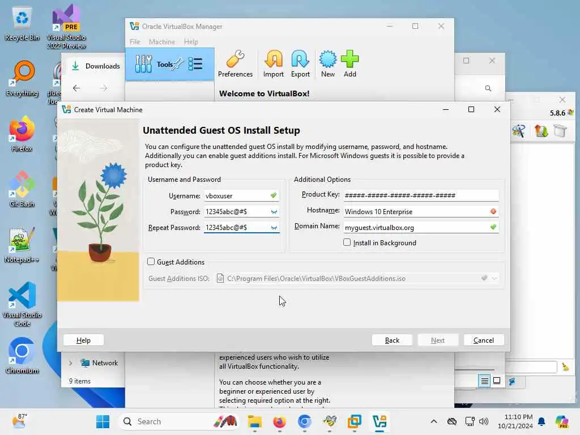Click Import appliance icon in VirtualBox Manager

274,63
